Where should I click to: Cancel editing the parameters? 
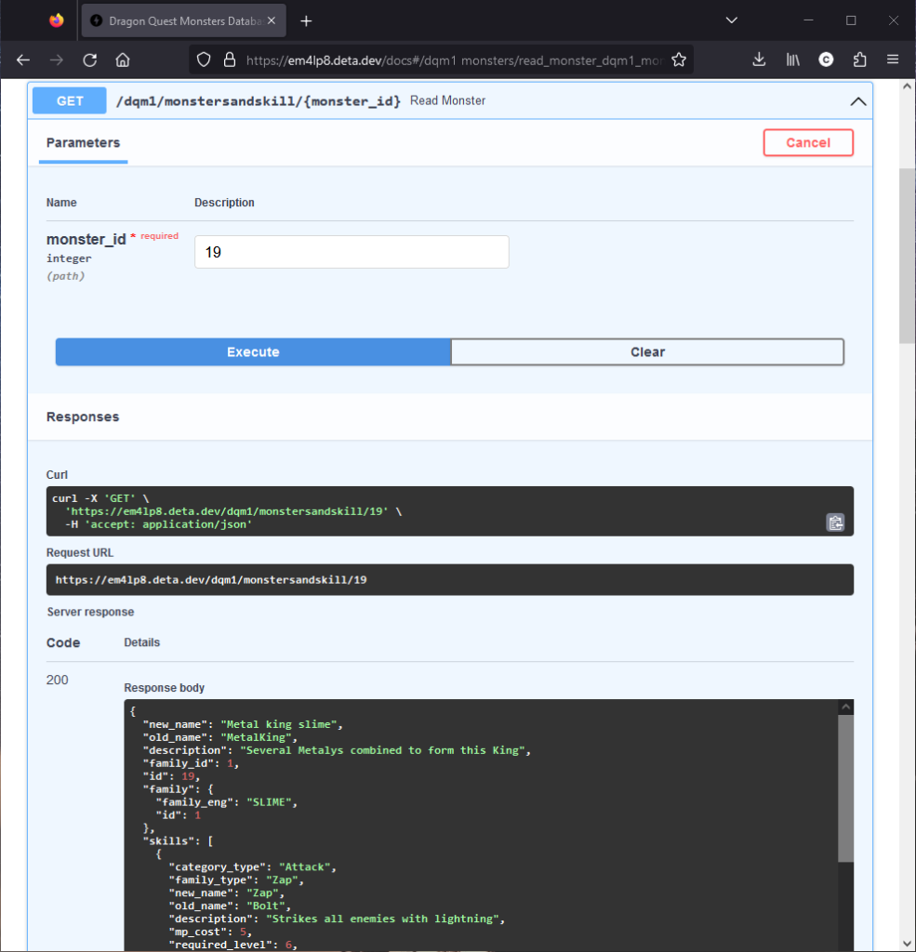click(807, 142)
